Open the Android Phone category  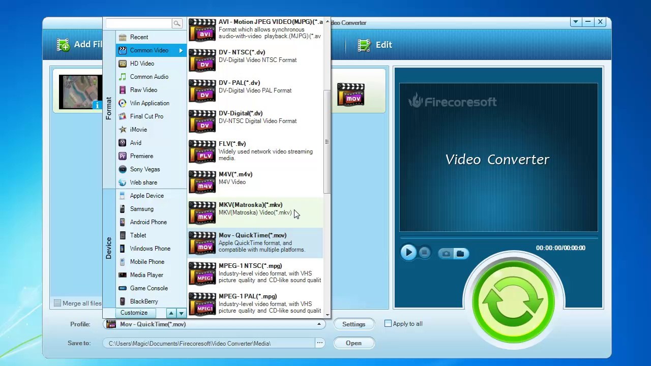151,222
